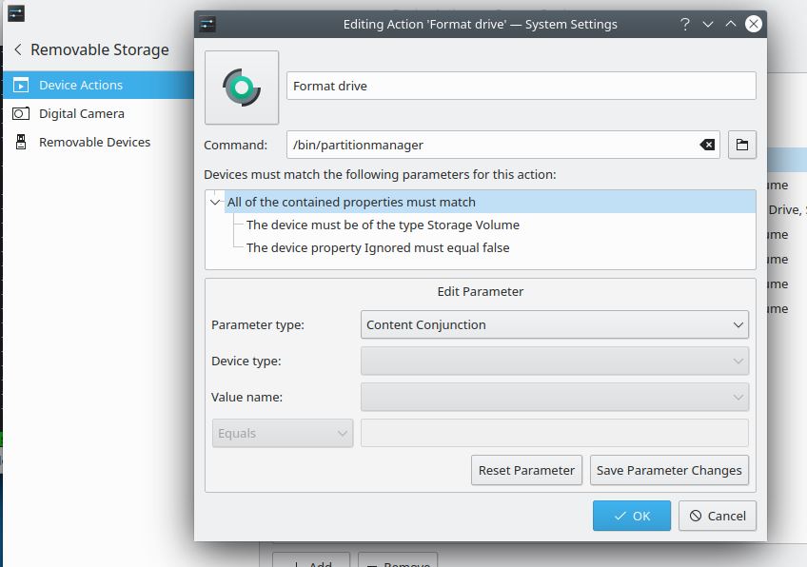Select 'The device property Ignored must equal false'
The image size is (807, 567).
[x=378, y=247]
